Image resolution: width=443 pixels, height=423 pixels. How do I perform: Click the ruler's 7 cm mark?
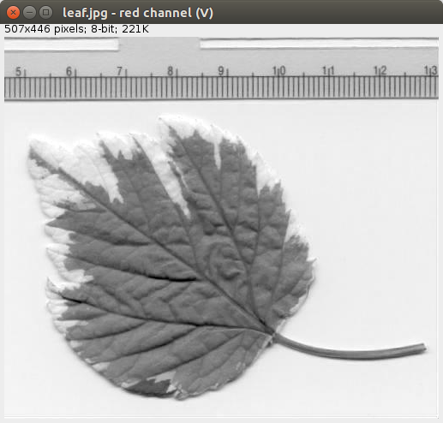point(119,71)
